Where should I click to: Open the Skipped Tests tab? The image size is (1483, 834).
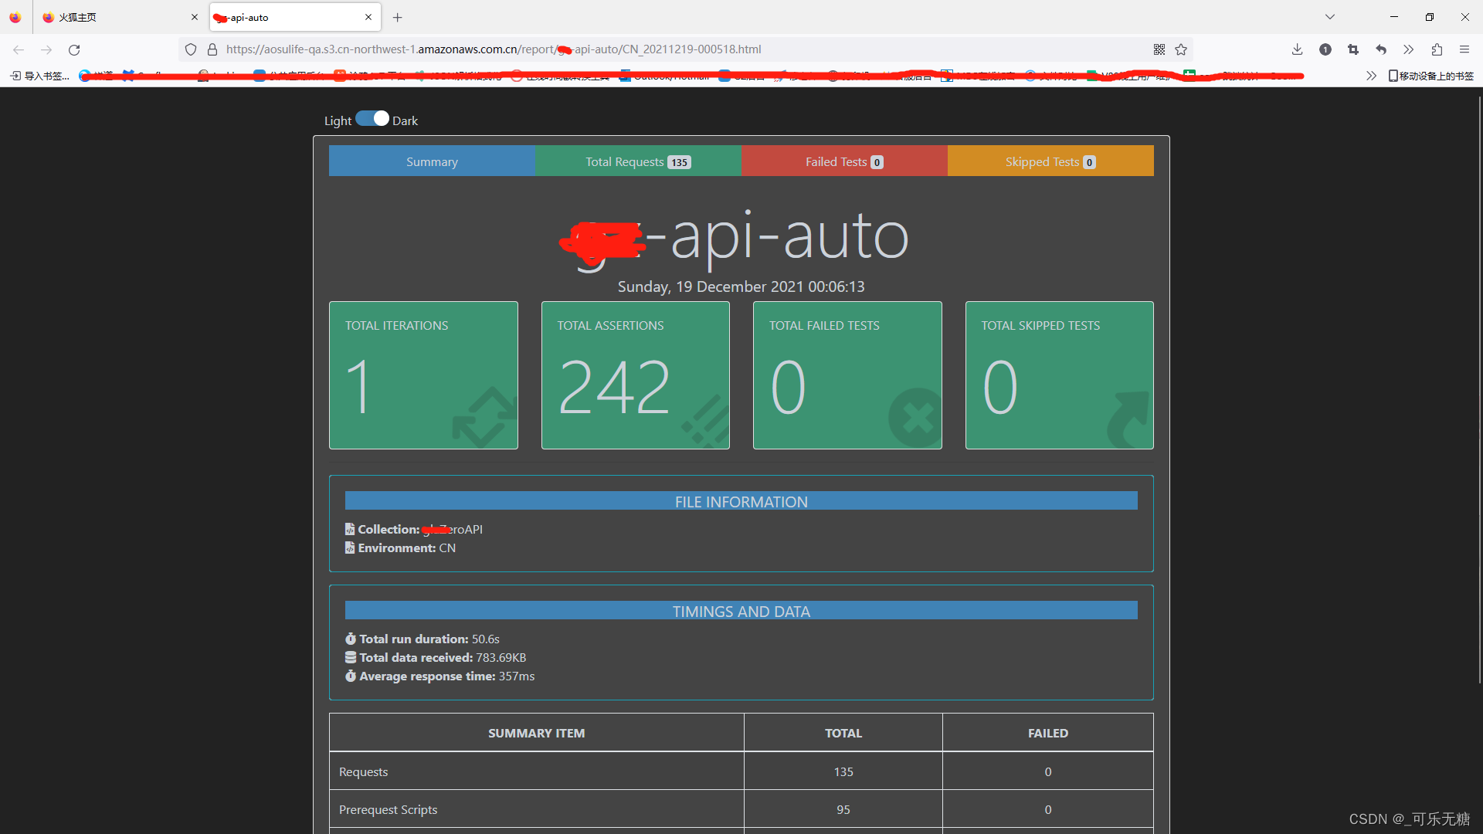point(1050,161)
